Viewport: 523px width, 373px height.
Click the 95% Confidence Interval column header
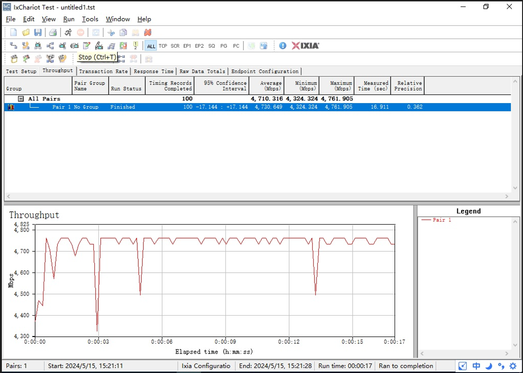coord(222,86)
